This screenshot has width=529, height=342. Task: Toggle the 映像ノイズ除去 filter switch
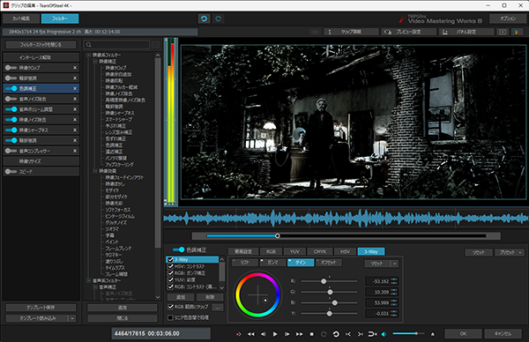[11, 120]
